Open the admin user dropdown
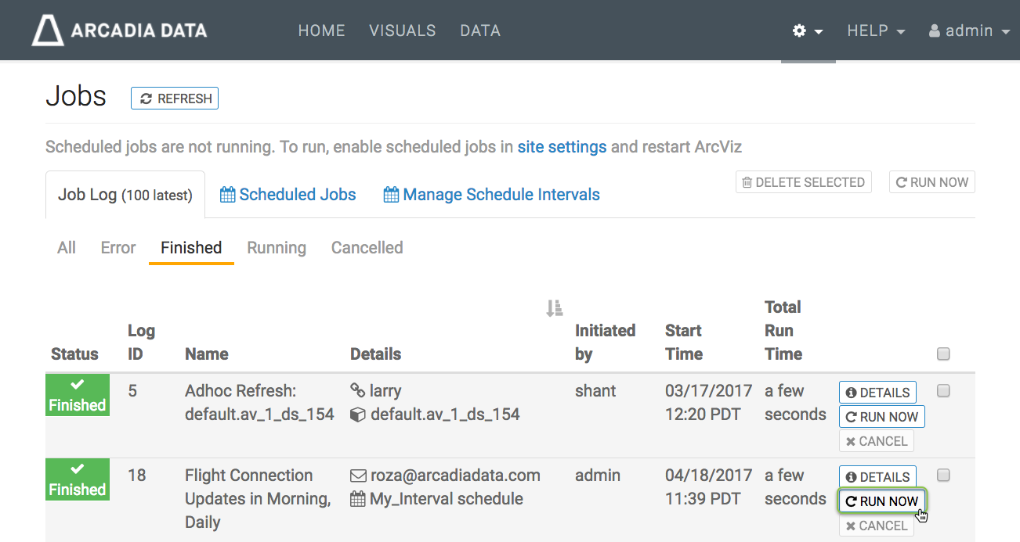Image resolution: width=1020 pixels, height=542 pixels. pos(969,31)
